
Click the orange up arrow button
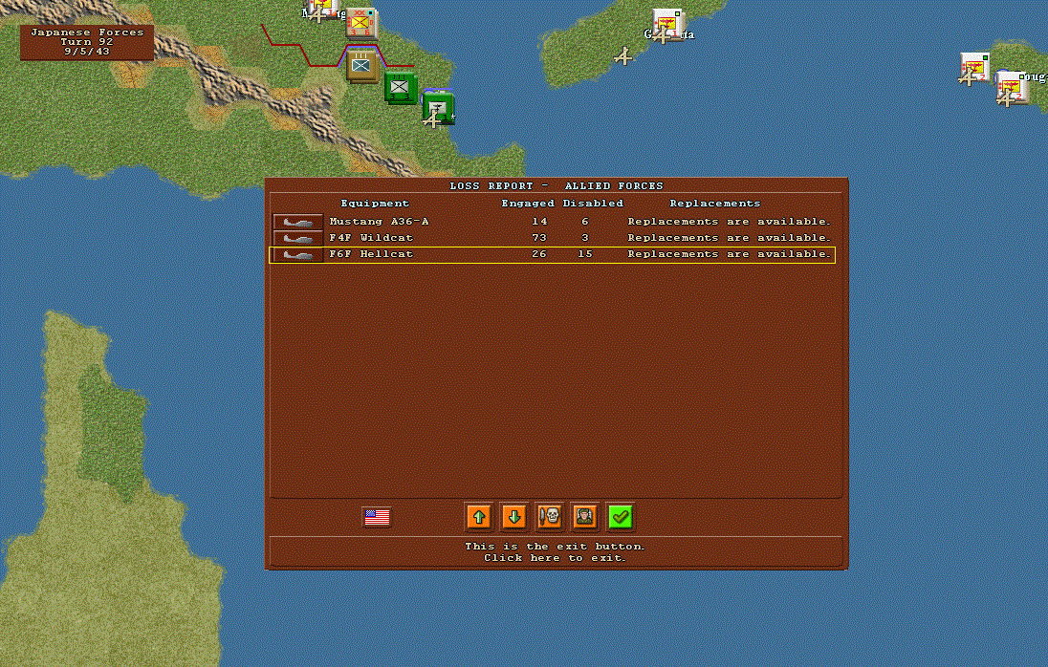pos(478,517)
